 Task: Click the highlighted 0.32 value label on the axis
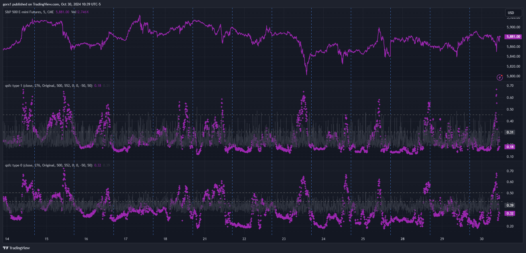pos(510,213)
